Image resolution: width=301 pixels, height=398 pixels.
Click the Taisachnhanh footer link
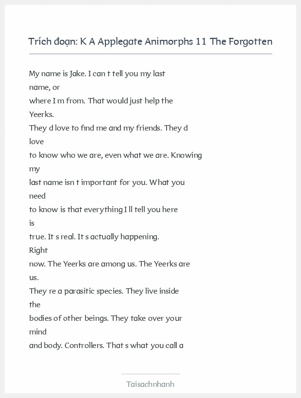click(150, 384)
